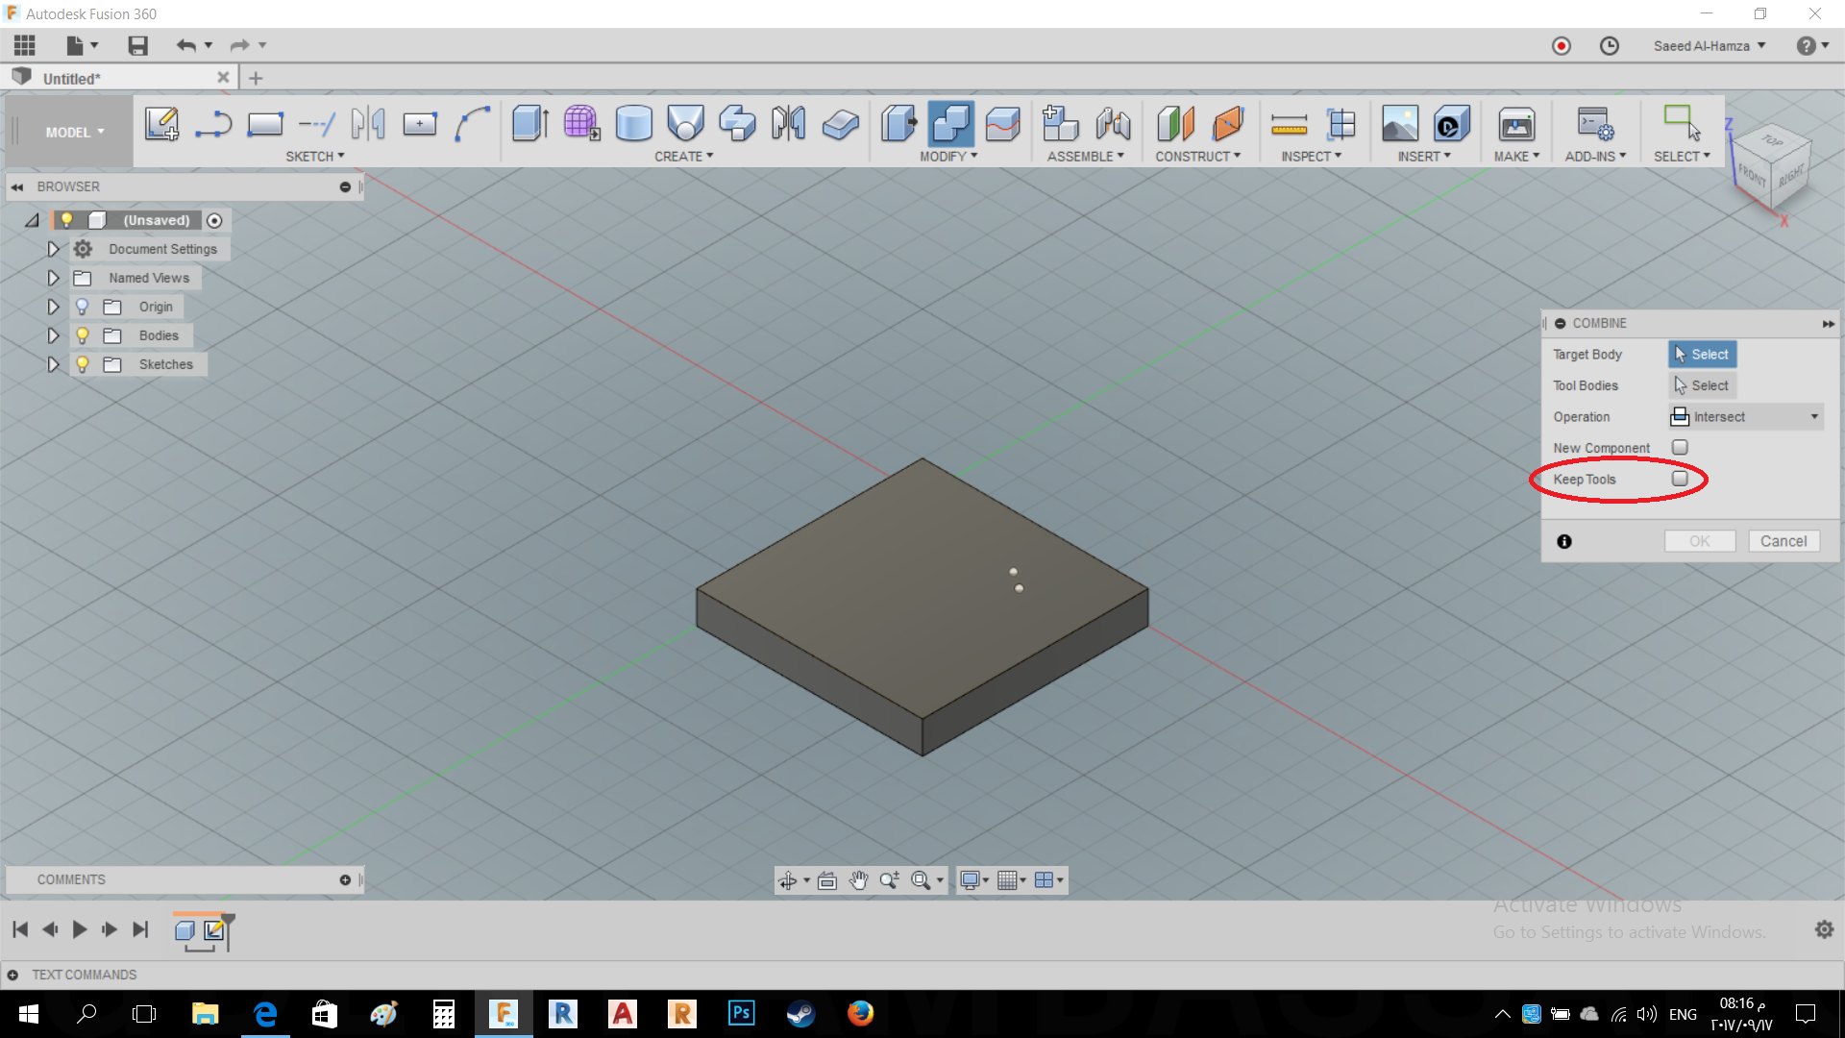Check the New Component checkbox

click(x=1680, y=447)
